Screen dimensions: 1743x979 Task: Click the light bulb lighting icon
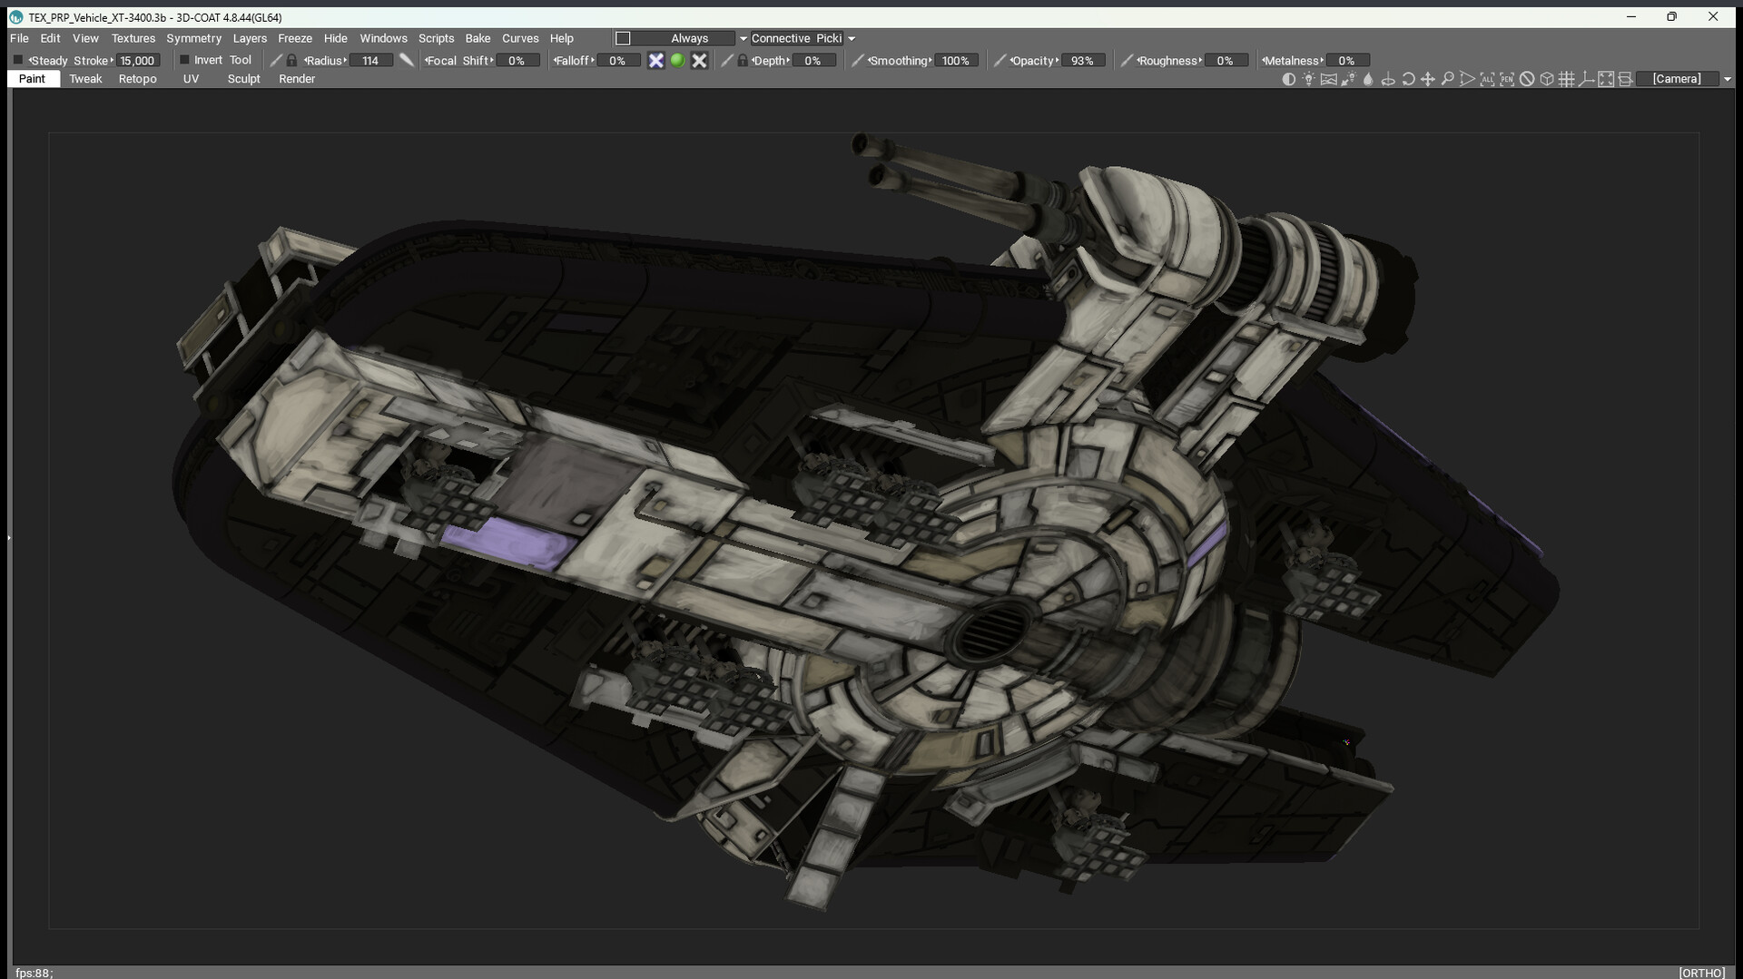click(1308, 79)
